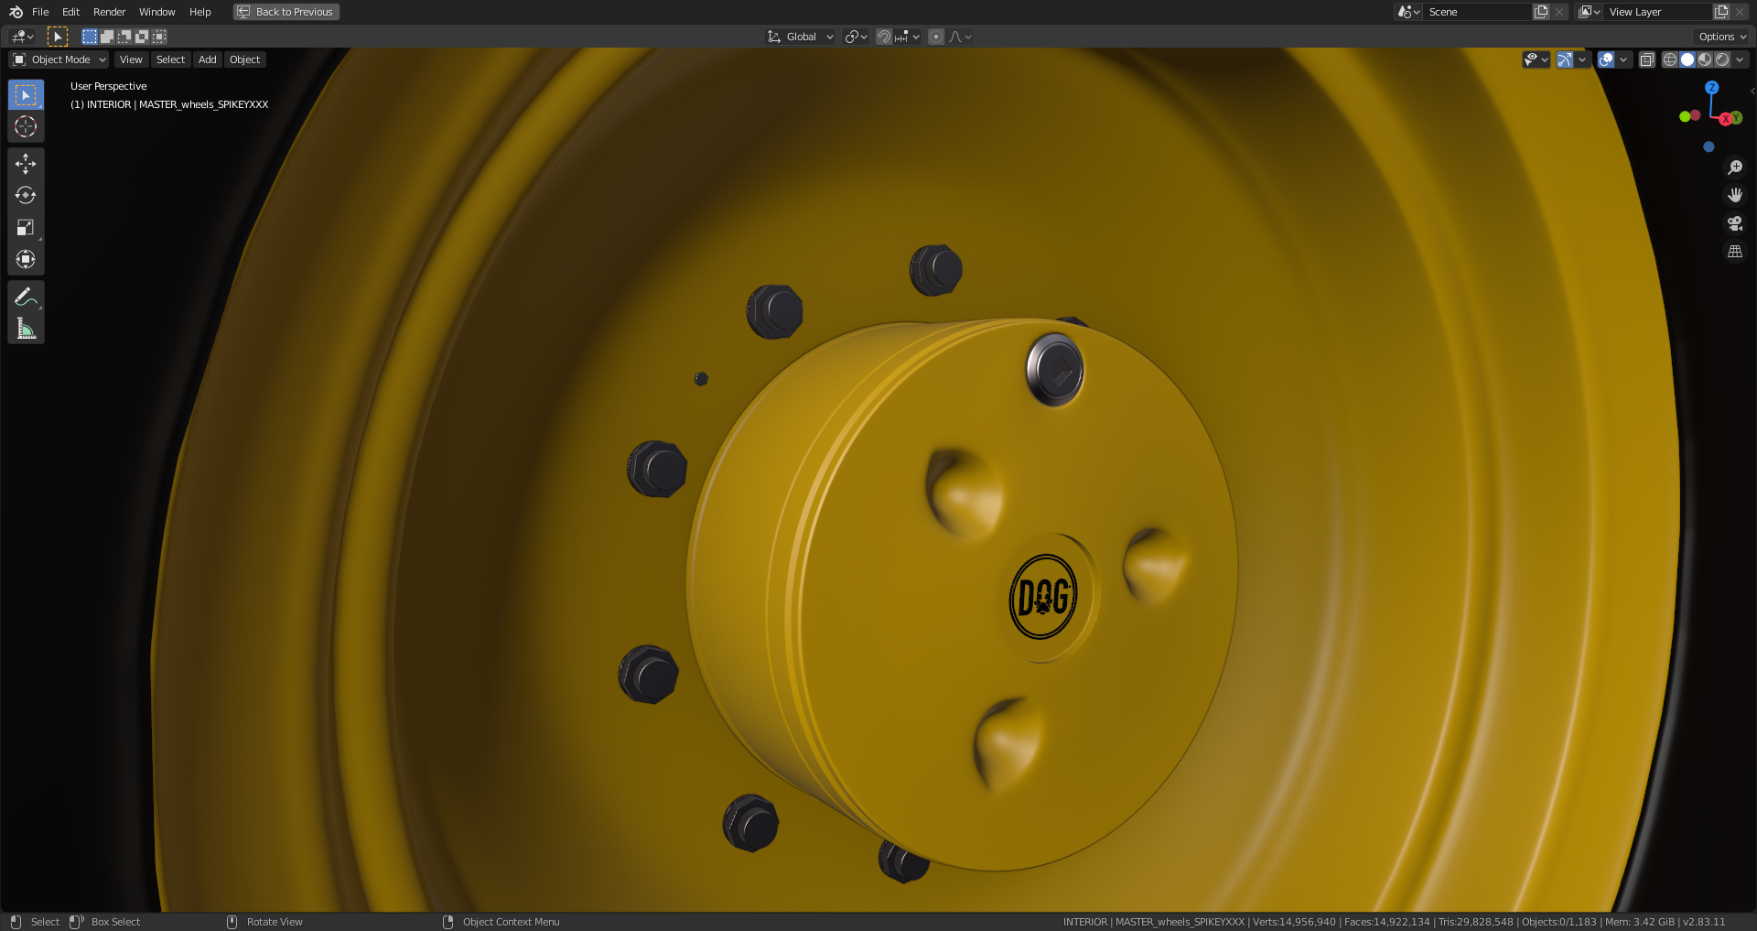Select the Transform tool

[x=26, y=259]
